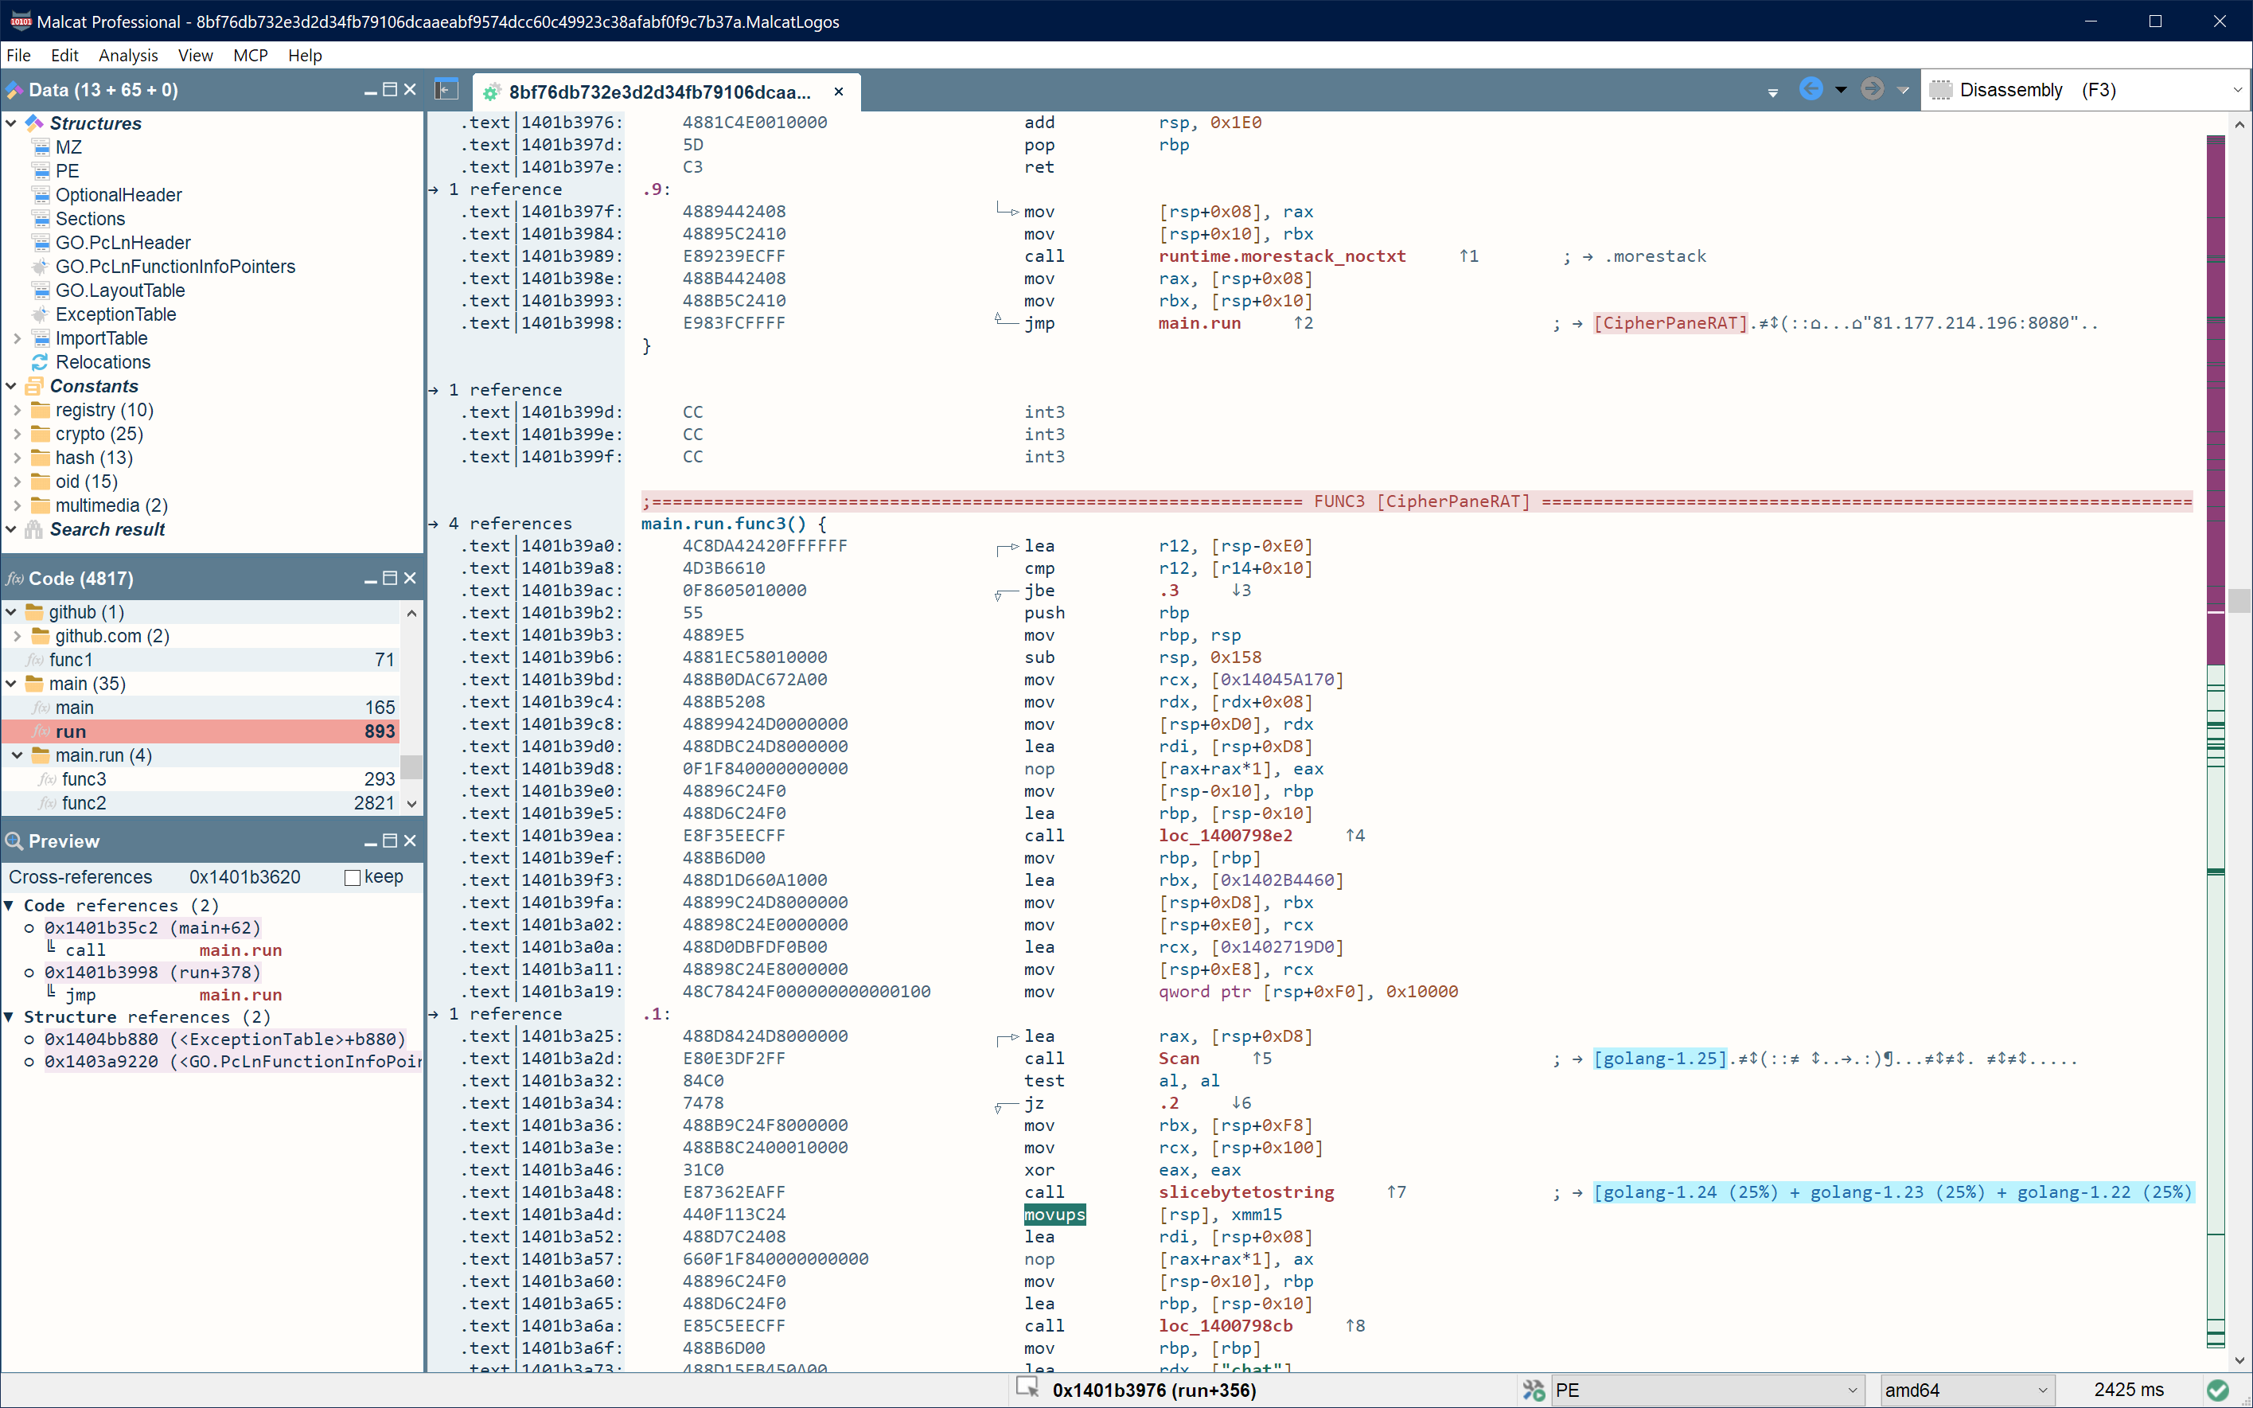Open the back history dropdown arrow
This screenshot has width=2253, height=1408.
[1841, 90]
